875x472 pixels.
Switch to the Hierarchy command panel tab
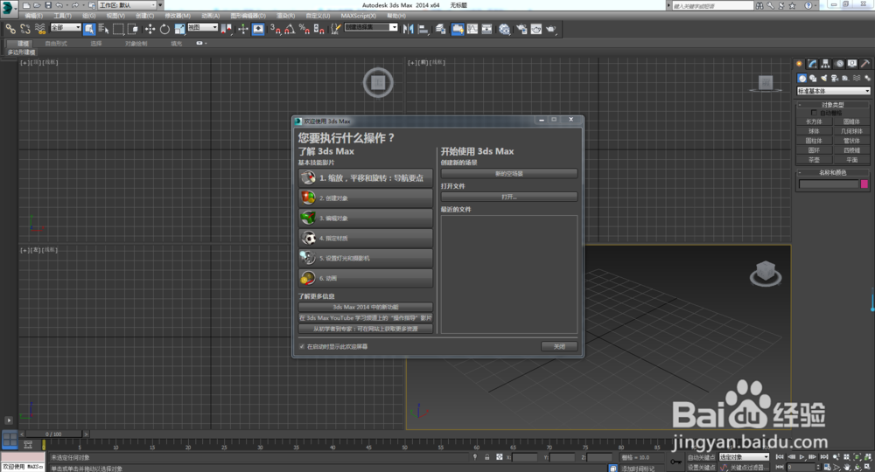click(825, 64)
